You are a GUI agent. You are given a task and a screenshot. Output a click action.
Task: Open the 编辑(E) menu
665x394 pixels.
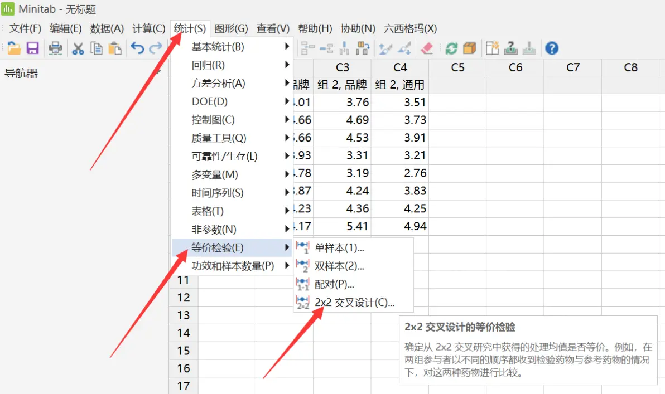click(x=66, y=28)
